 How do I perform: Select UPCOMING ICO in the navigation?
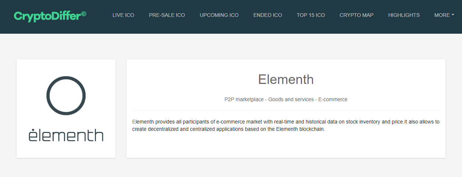click(x=219, y=15)
